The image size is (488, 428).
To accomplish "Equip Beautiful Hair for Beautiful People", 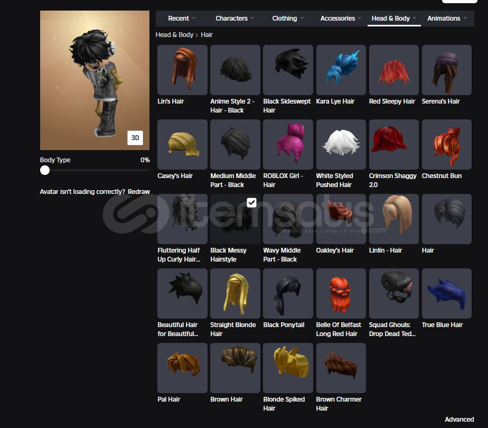I will [x=182, y=294].
